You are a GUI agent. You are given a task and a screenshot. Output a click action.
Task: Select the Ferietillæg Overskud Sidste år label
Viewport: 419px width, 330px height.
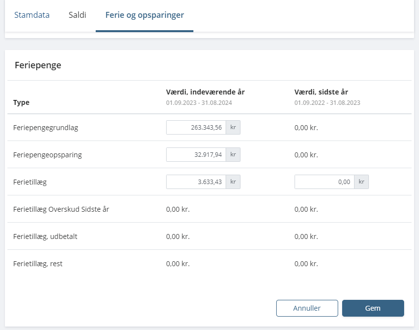click(61, 209)
